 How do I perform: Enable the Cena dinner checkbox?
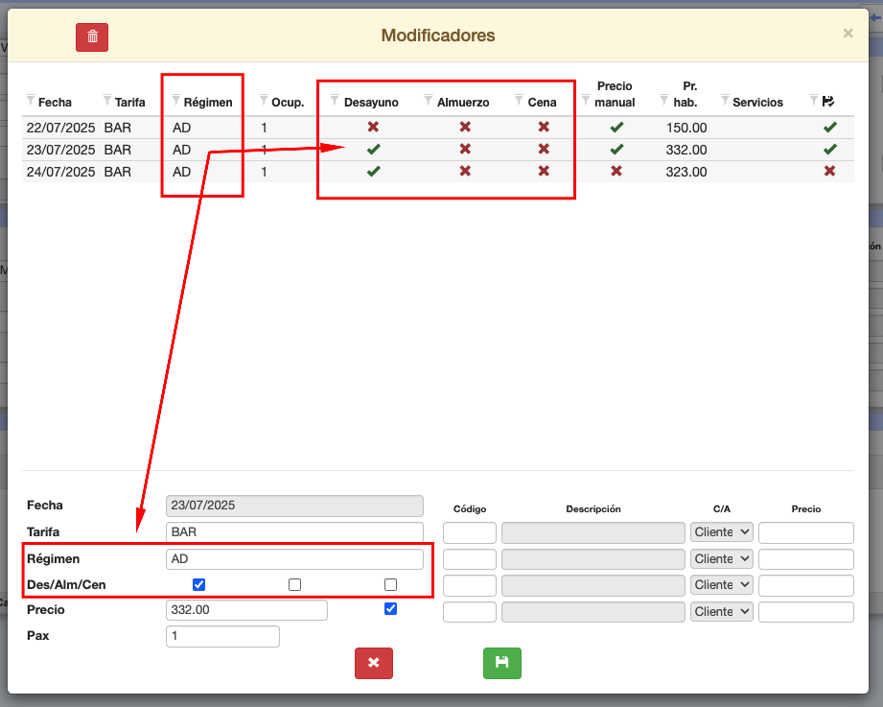[390, 584]
